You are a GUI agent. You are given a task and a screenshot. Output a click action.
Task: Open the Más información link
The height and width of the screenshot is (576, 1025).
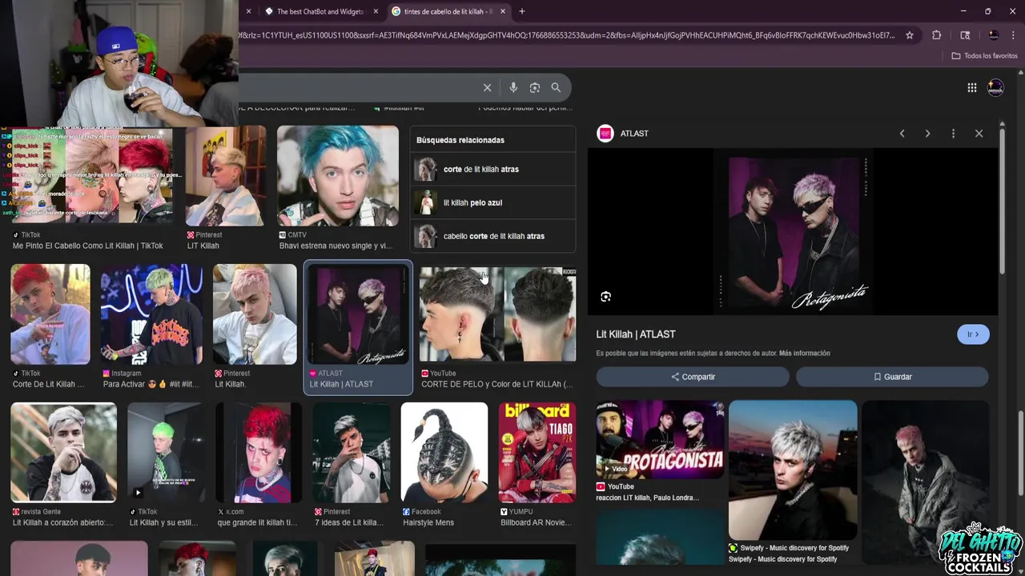804,353
